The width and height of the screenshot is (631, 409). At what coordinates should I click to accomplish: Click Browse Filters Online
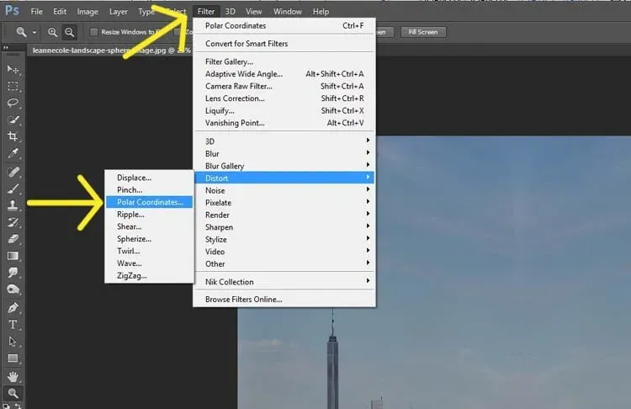coord(244,299)
